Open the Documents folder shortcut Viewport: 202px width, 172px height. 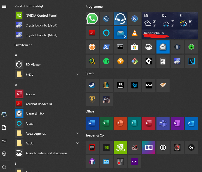[x=4, y=127]
